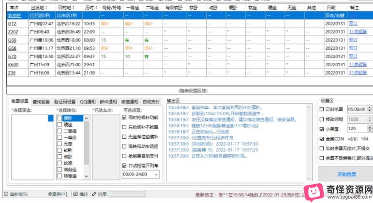The width and height of the screenshot is (373, 203).
Task: Click seat list scrollbar up arrow
Action: pos(86,118)
